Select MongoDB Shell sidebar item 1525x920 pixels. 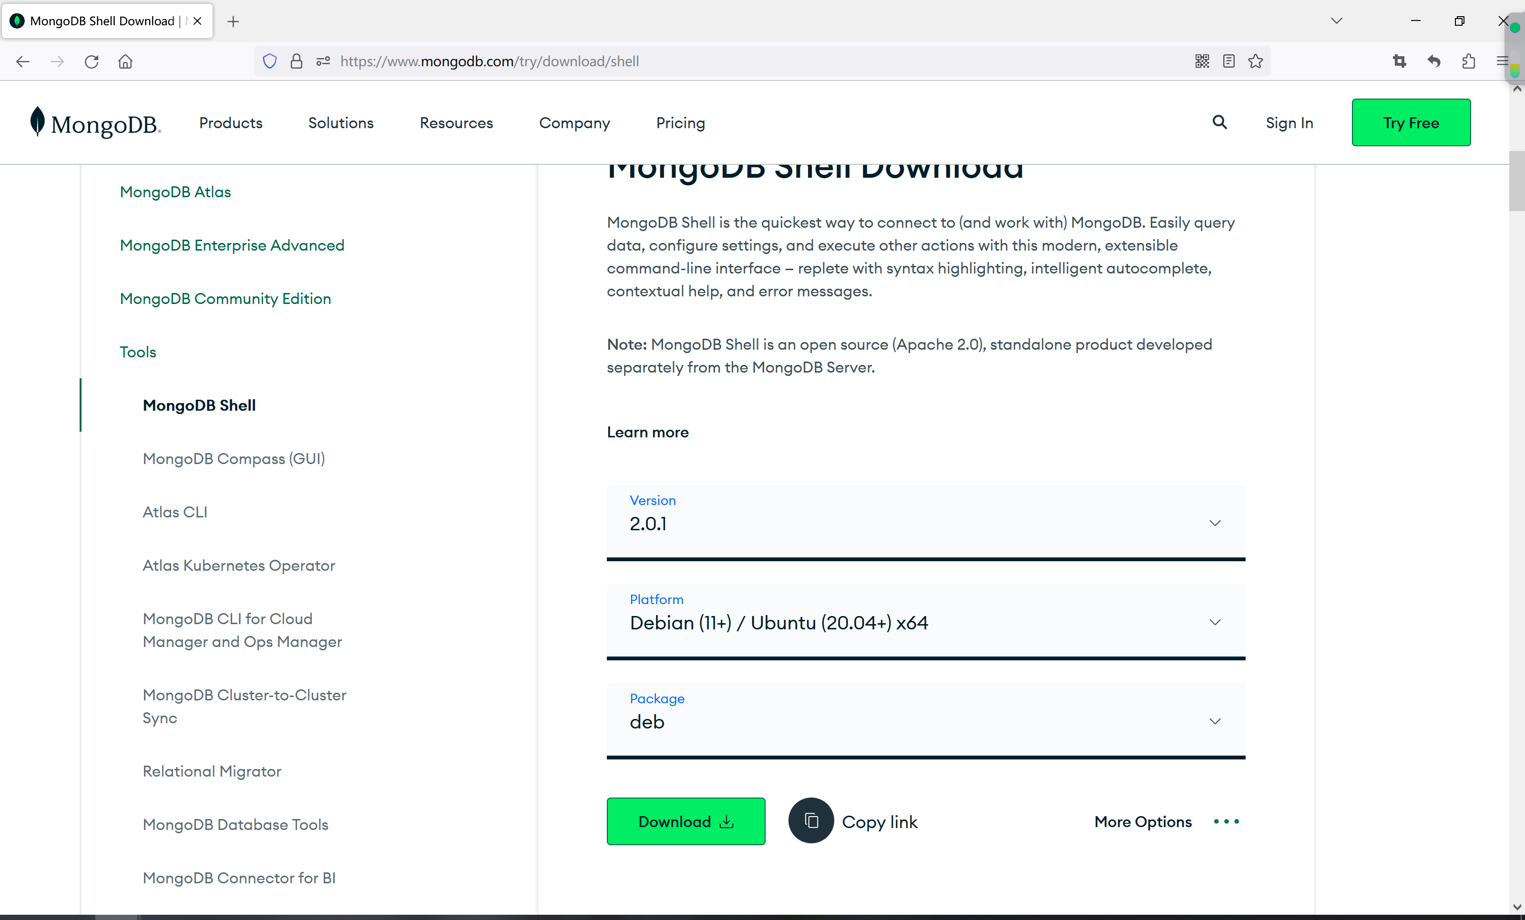click(x=199, y=405)
